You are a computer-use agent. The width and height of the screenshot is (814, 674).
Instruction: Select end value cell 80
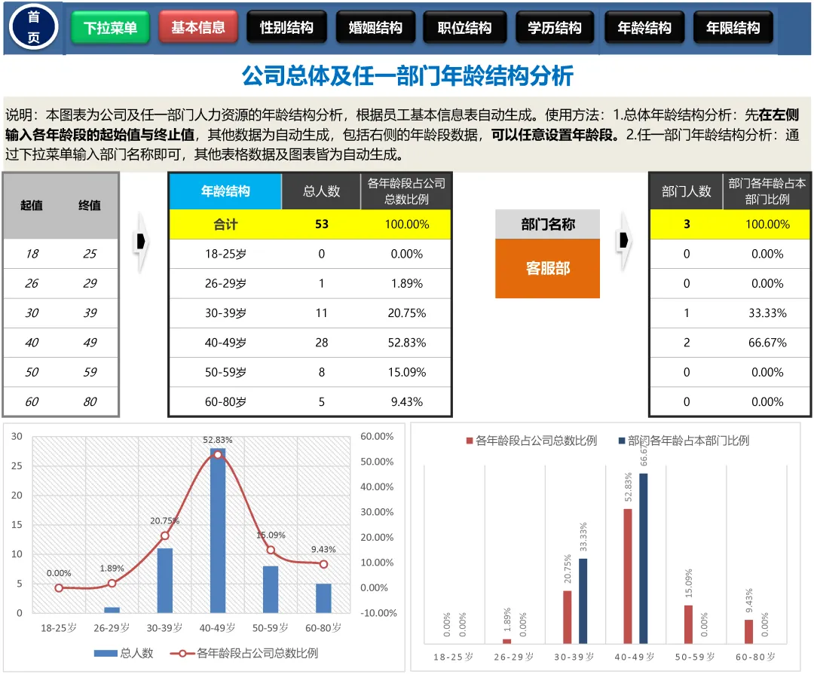tap(90, 401)
